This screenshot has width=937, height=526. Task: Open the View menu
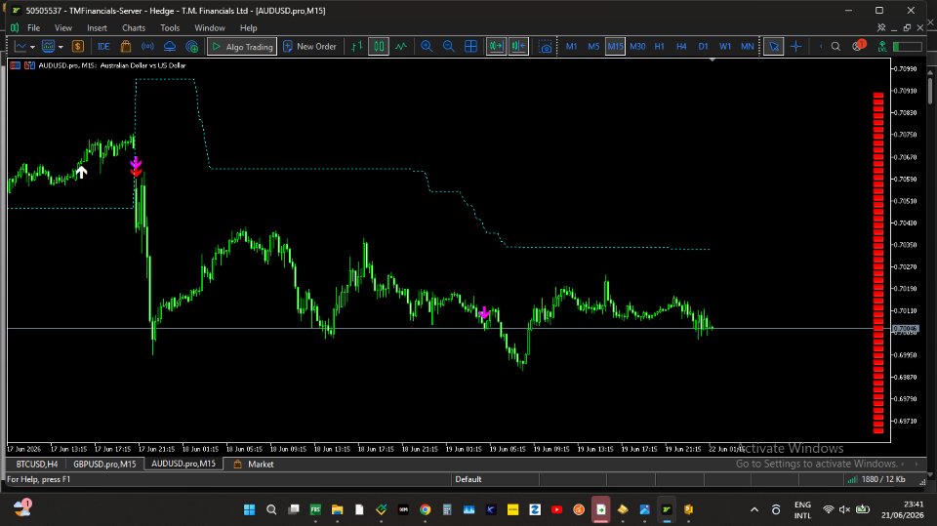coord(63,28)
